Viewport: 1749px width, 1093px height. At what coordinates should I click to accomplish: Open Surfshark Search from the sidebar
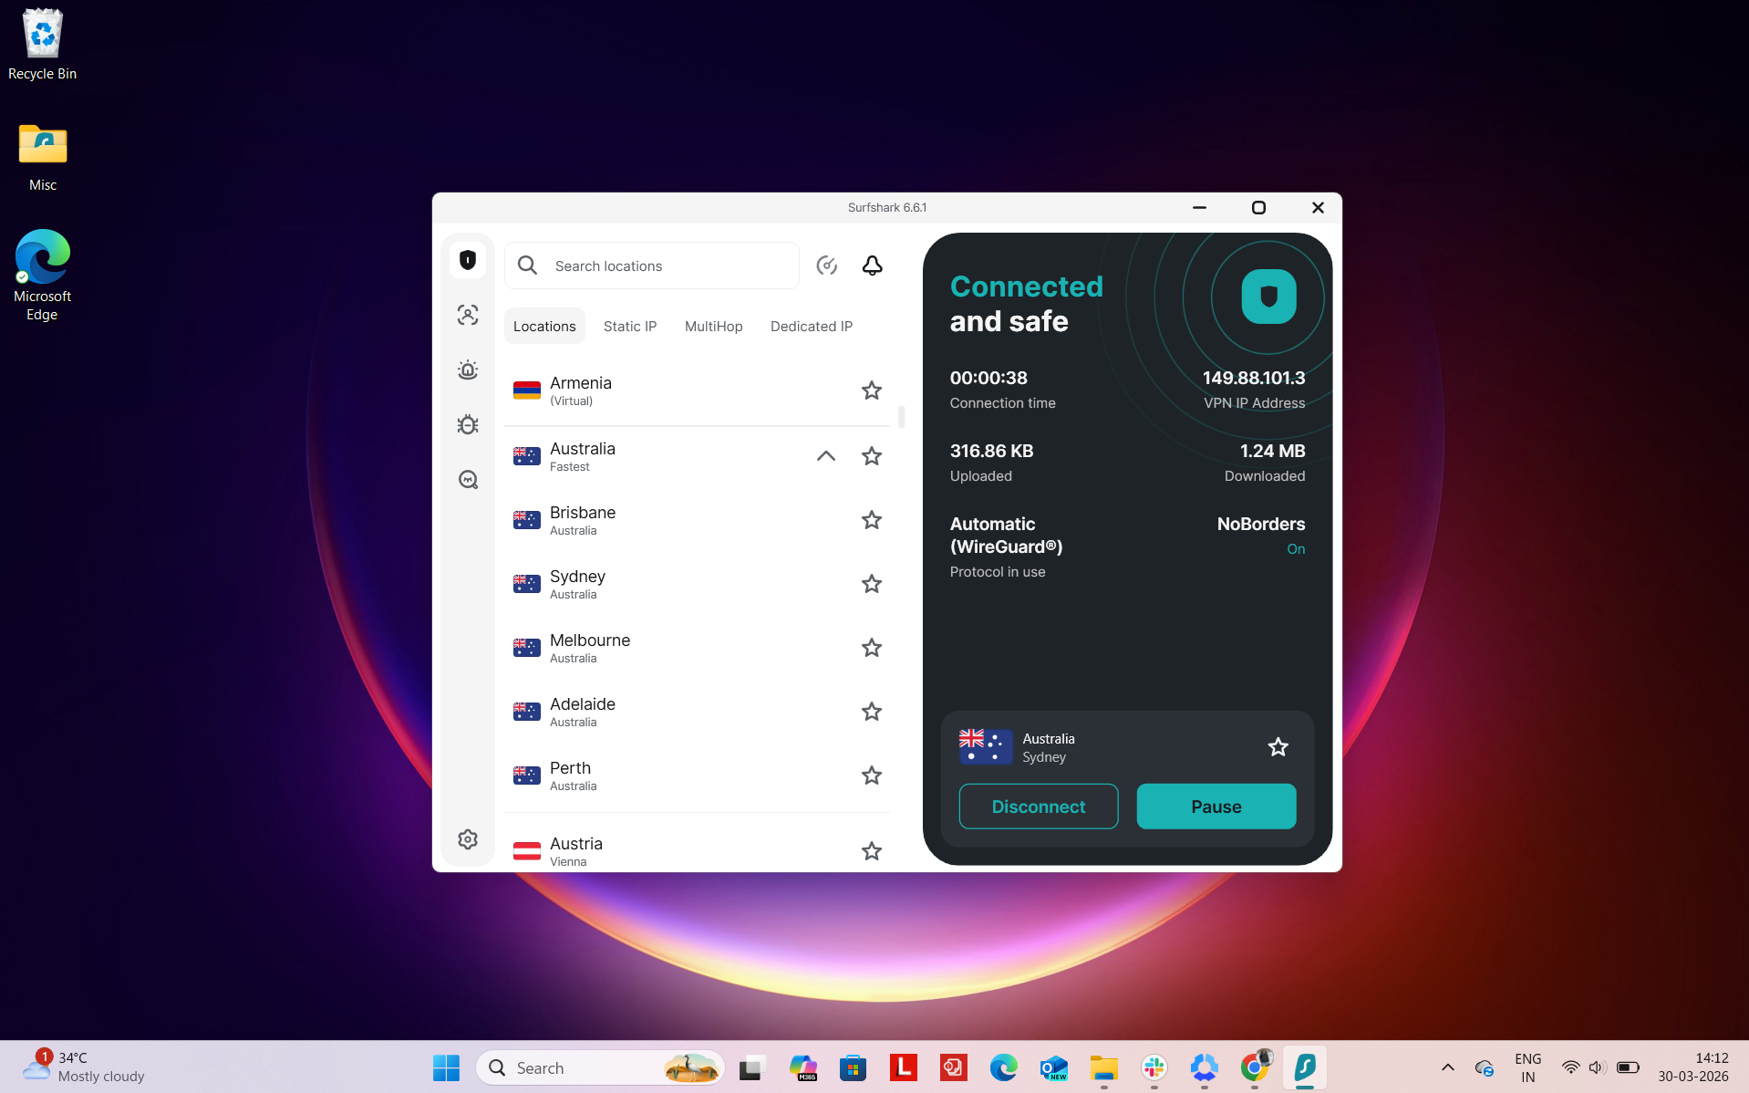pos(467,479)
